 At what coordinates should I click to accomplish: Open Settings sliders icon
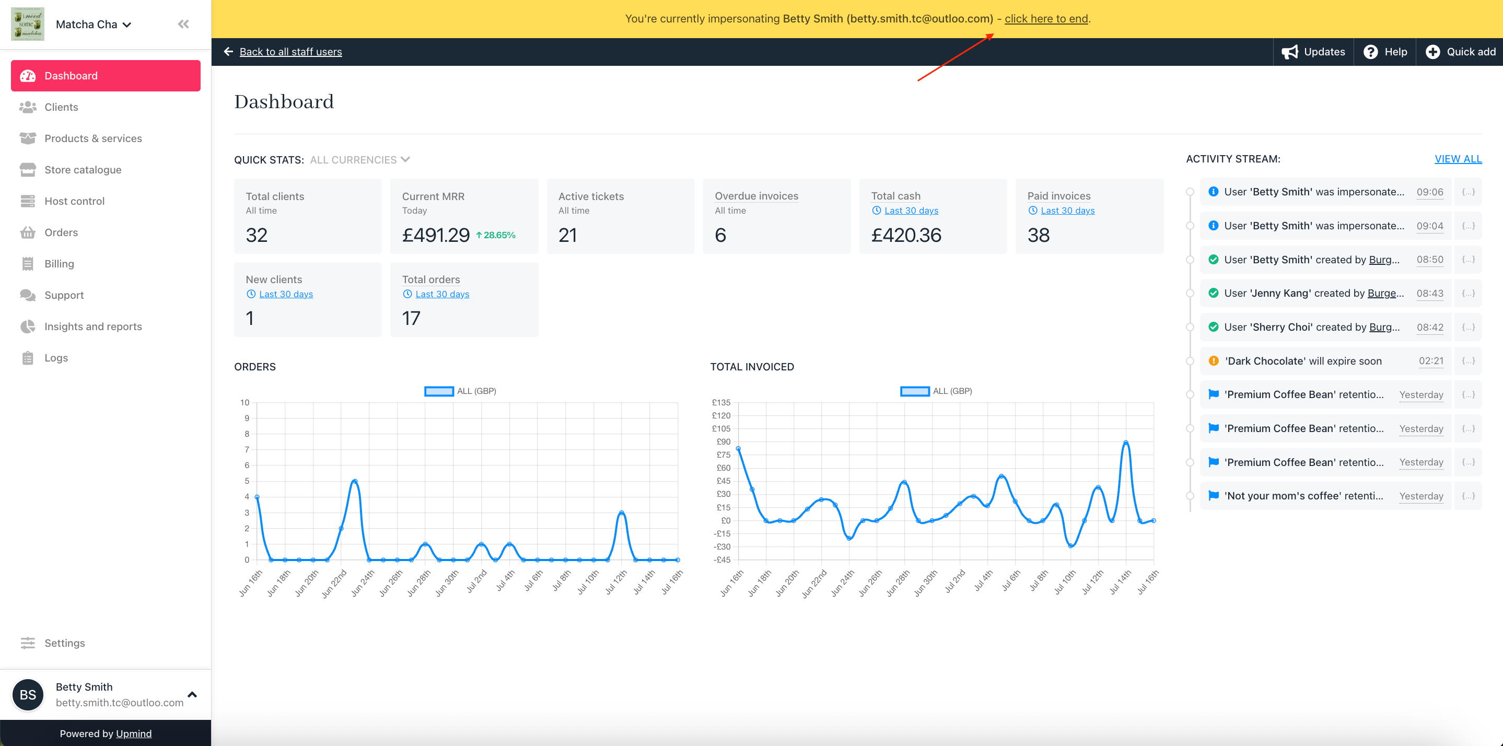(x=27, y=643)
